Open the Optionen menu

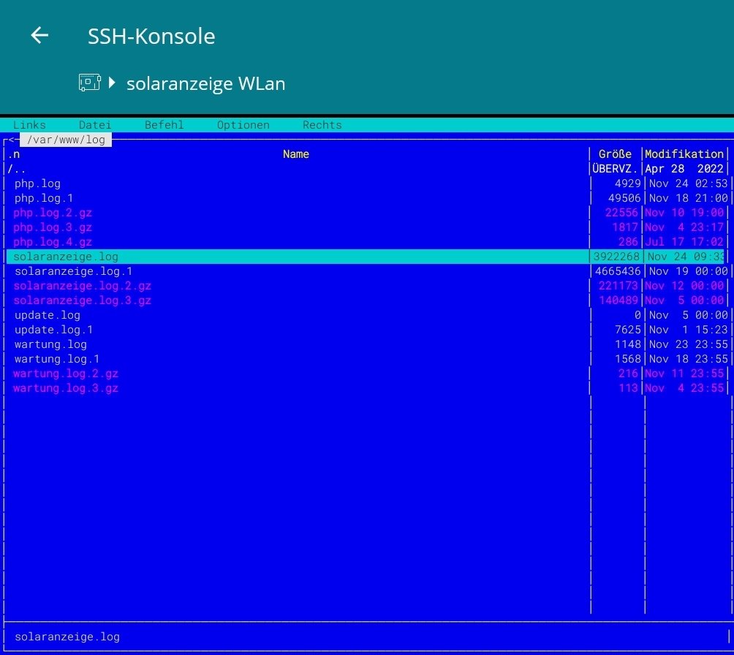tap(243, 125)
